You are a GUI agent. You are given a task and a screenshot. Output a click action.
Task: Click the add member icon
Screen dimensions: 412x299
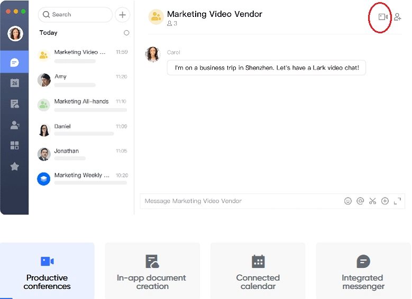pos(398,17)
